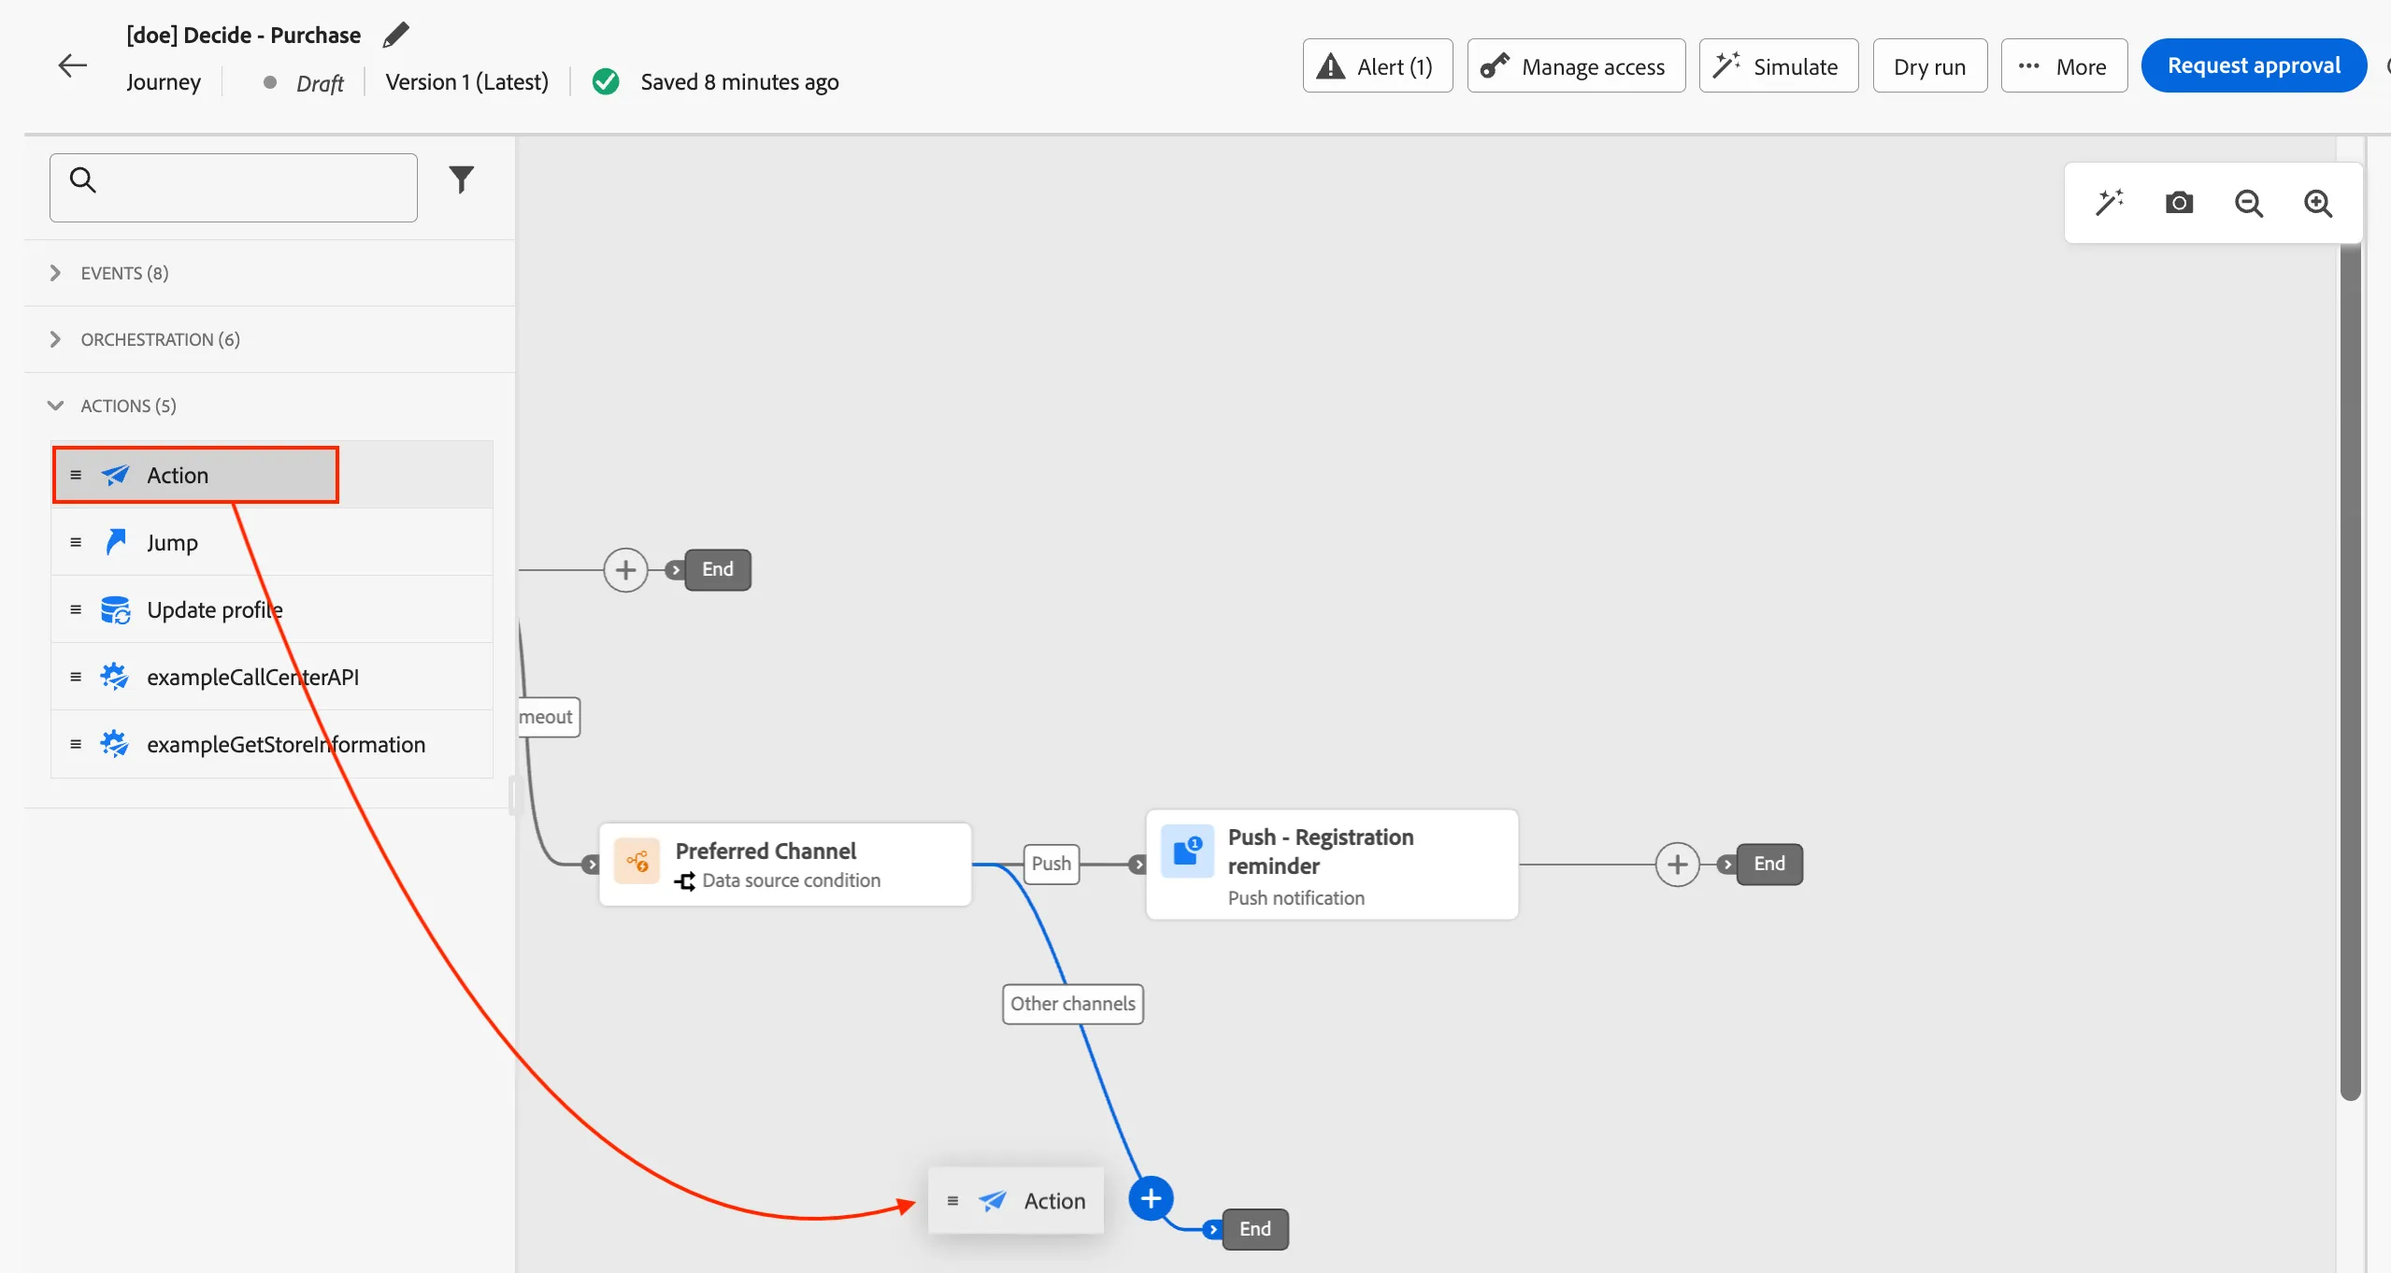Select the Other channels path label

point(1072,1004)
